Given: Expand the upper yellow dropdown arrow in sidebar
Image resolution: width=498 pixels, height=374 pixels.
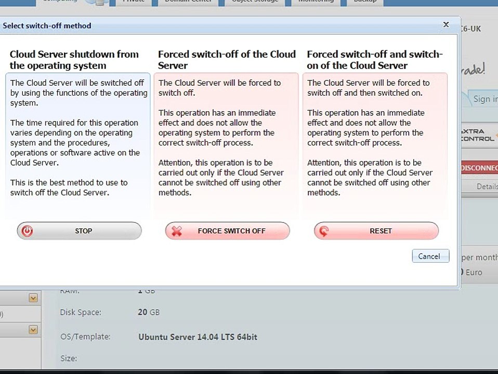Looking at the screenshot, I should click(33, 298).
